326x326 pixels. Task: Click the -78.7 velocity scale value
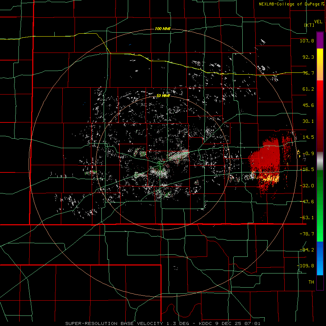[x=307, y=234]
